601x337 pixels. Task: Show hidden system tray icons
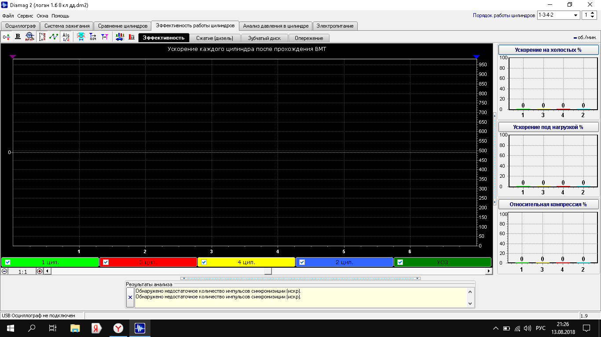496,328
